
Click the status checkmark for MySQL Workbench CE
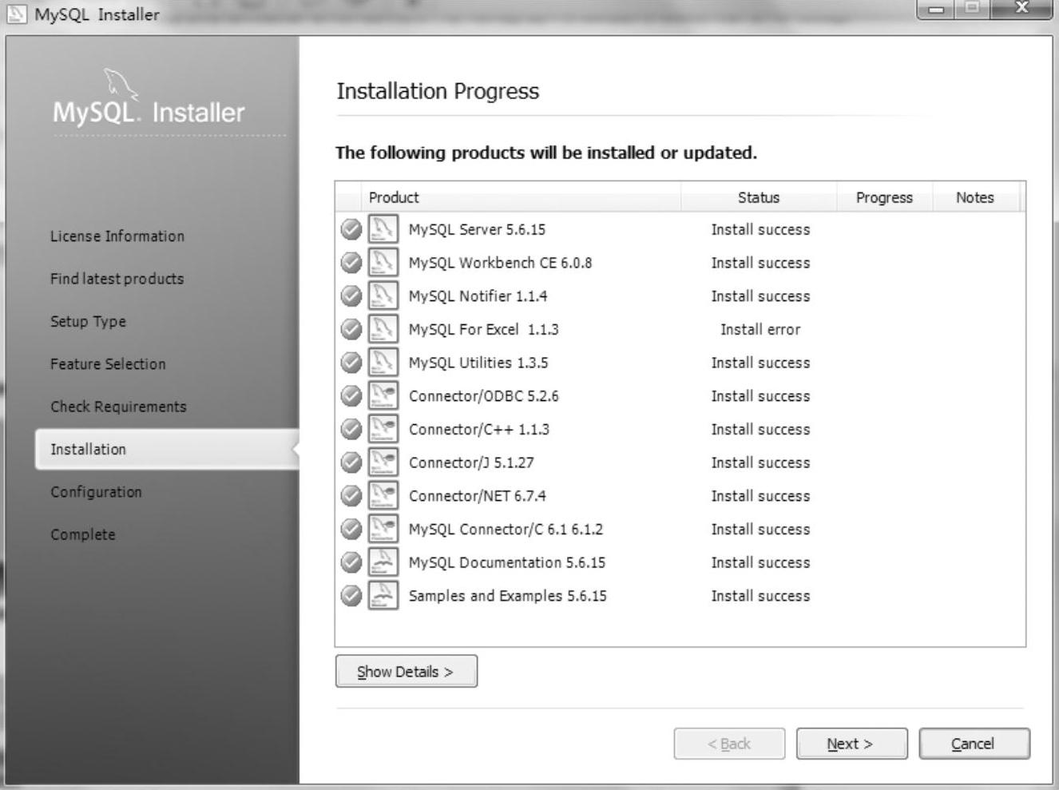tap(351, 263)
